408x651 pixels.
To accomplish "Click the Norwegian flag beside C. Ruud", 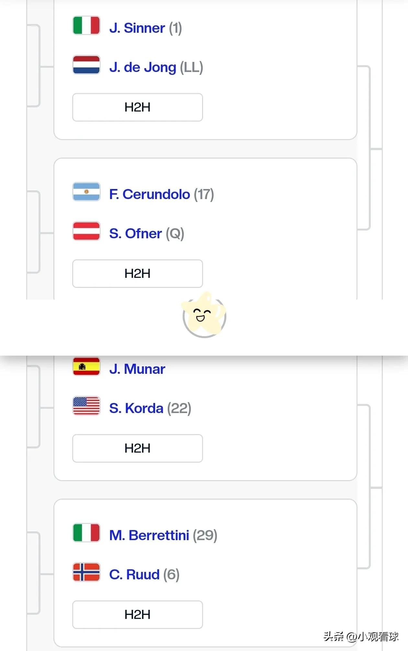I will point(86,572).
